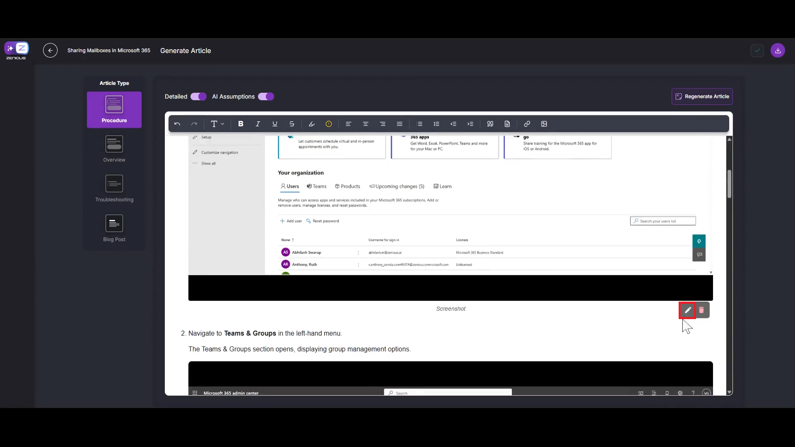
Task: Click the Regenerate Article button
Action: [x=702, y=96]
